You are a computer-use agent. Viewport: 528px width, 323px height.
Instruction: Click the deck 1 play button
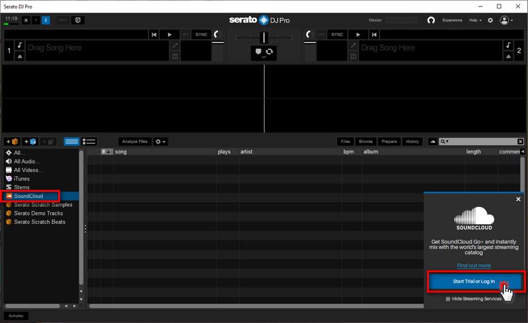pyautogui.click(x=170, y=34)
